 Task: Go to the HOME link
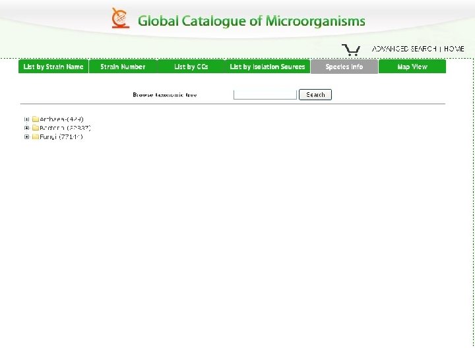(454, 49)
